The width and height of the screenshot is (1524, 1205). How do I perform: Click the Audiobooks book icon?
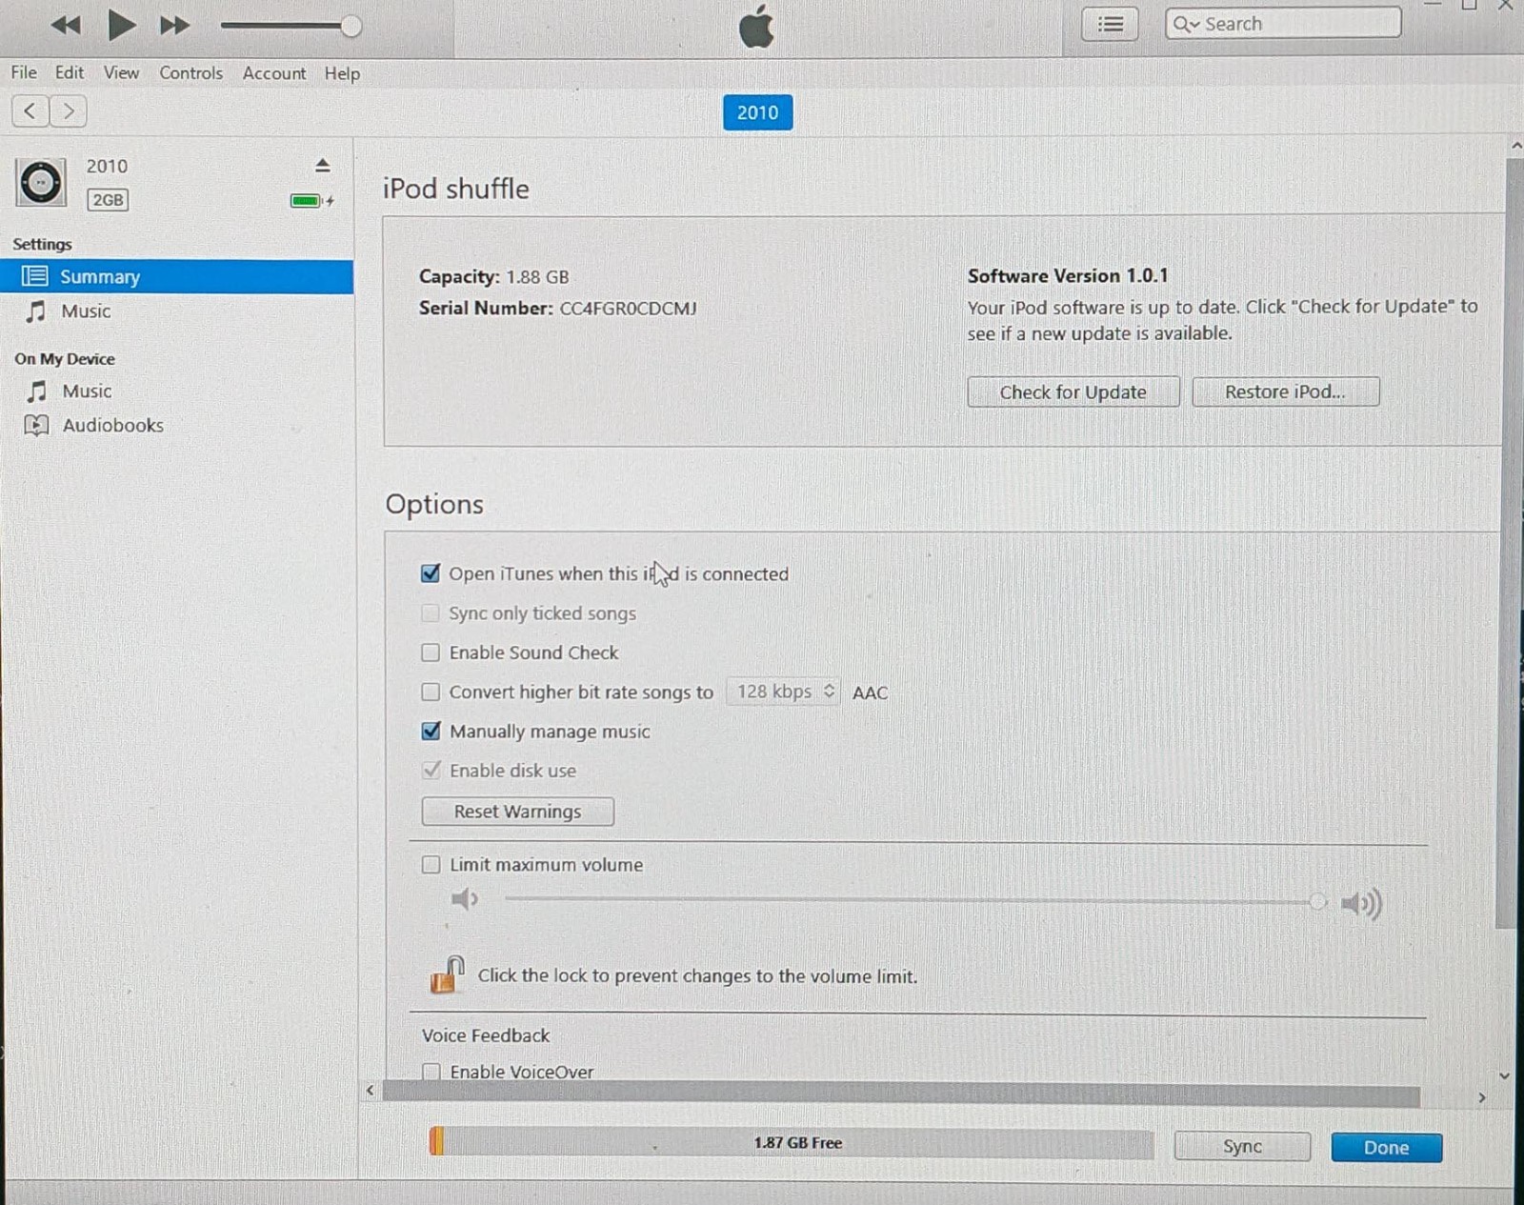36,425
